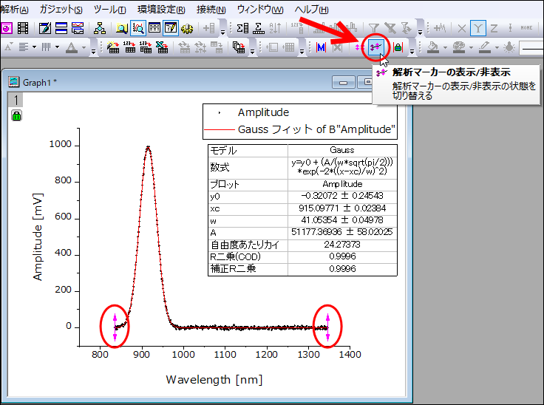This screenshot has width=544, height=405.
Task: Open the ツール(T) menu
Action: [109, 10]
